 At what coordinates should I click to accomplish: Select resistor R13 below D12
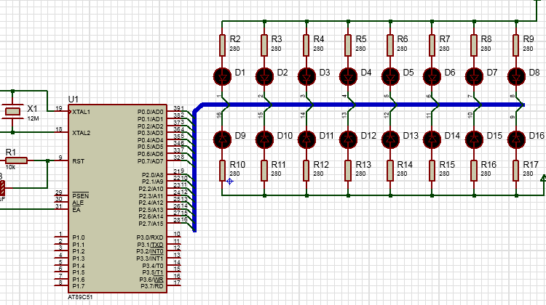pyautogui.click(x=348, y=170)
